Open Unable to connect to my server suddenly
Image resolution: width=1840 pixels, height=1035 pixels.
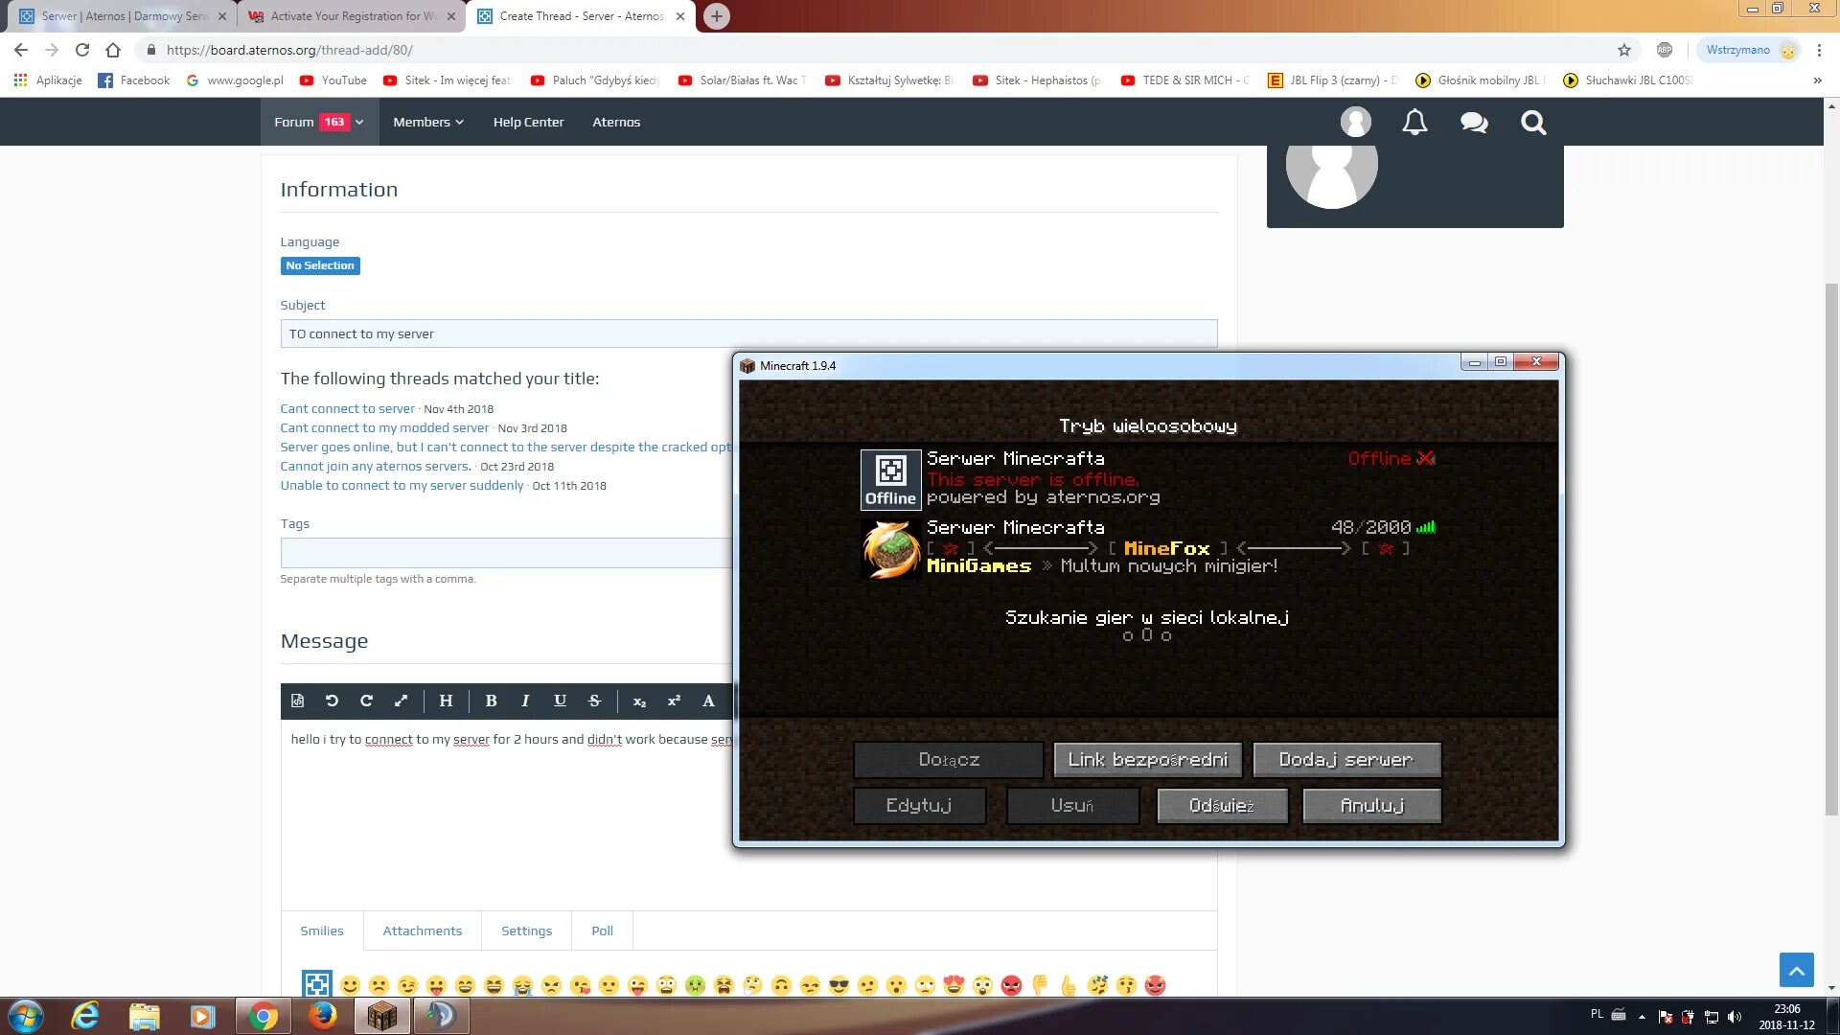[x=402, y=485]
